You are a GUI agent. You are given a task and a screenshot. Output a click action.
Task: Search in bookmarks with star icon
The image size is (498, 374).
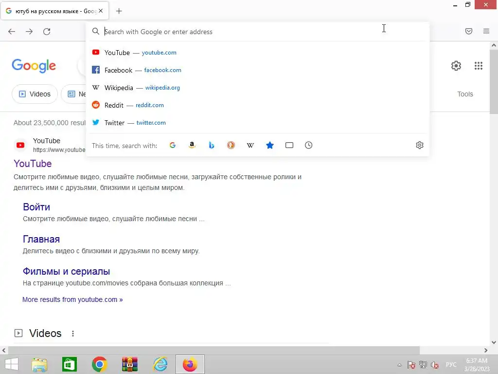[x=269, y=145]
